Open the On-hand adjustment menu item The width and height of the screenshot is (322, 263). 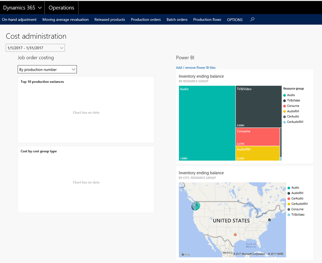pos(19,20)
